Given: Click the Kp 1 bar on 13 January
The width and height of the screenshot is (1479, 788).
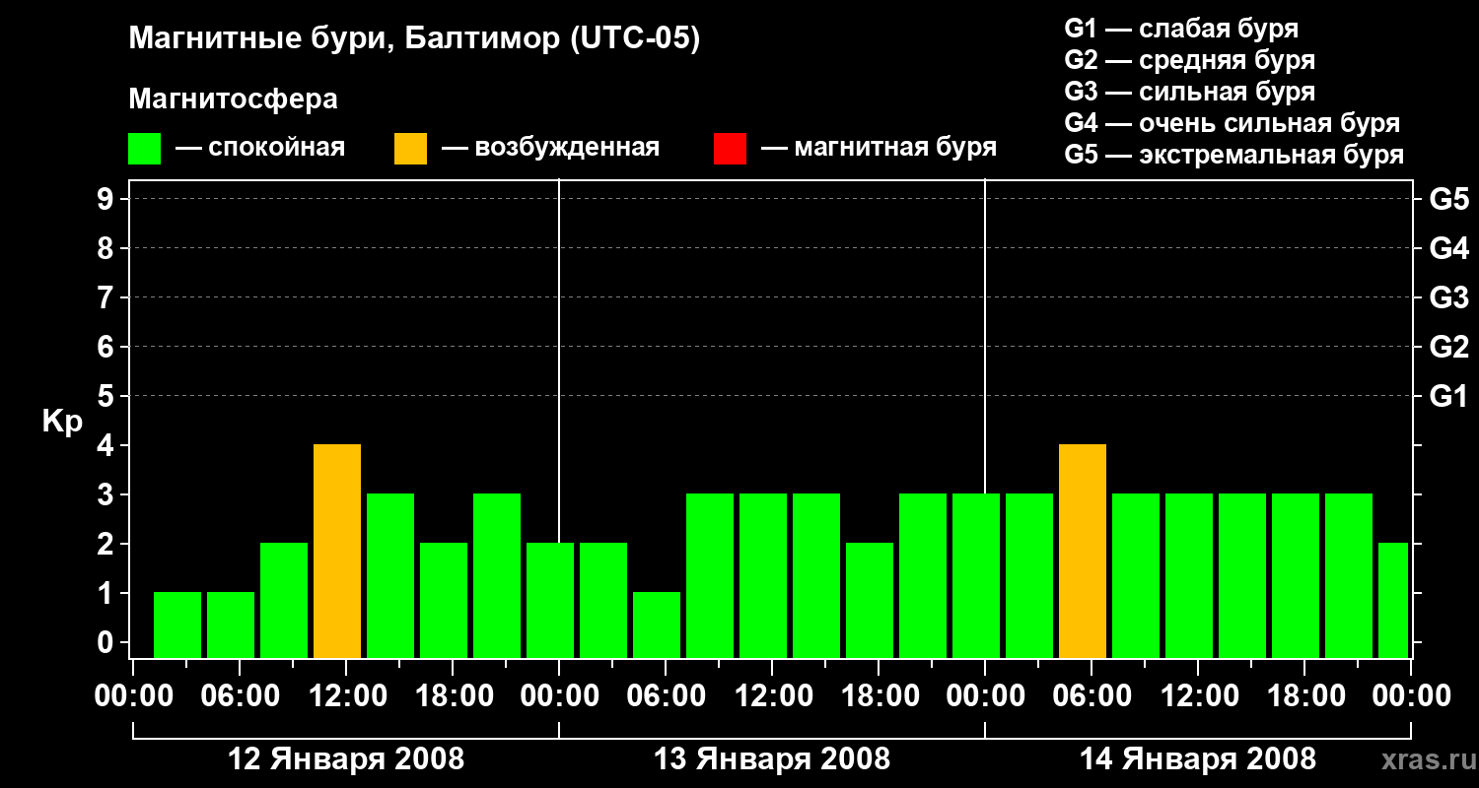Looking at the screenshot, I should (657, 625).
